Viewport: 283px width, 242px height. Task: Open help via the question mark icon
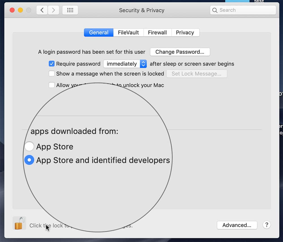266,225
